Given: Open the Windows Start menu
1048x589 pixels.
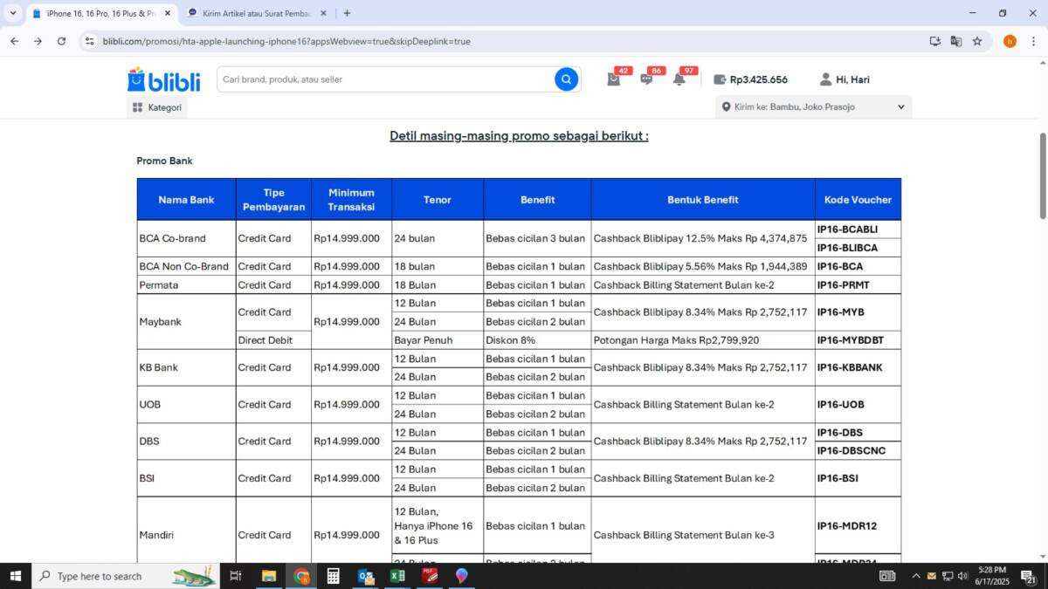Looking at the screenshot, I should (x=15, y=576).
